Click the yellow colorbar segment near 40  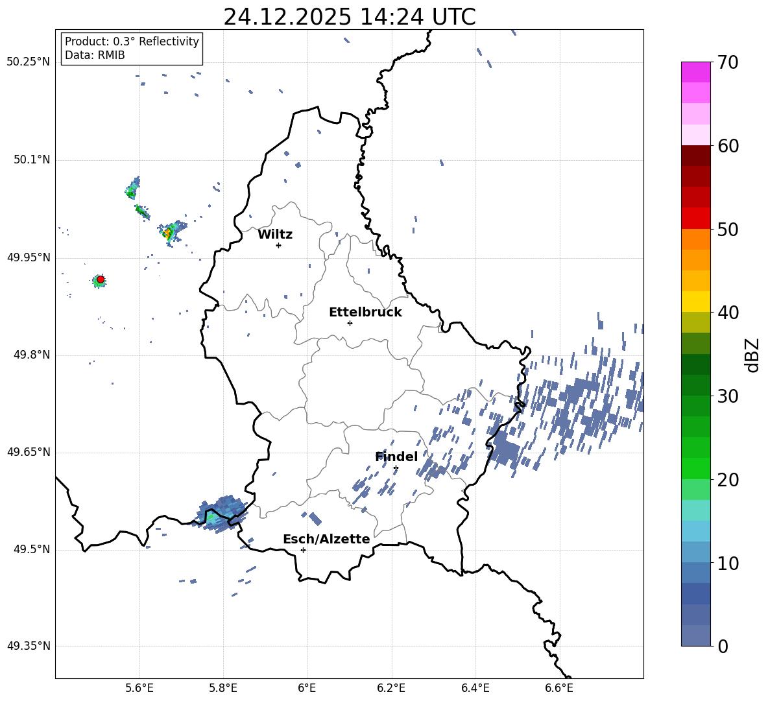point(695,302)
